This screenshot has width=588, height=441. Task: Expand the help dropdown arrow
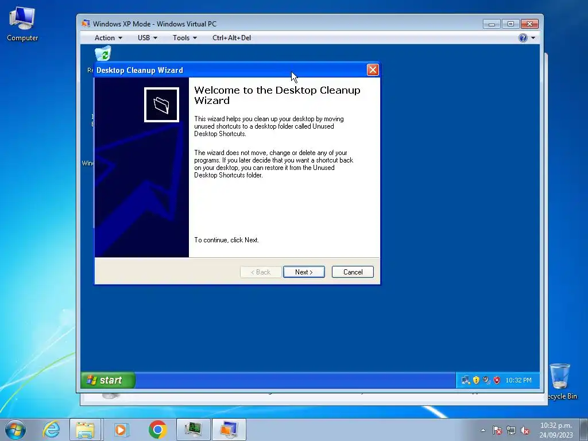coord(533,38)
